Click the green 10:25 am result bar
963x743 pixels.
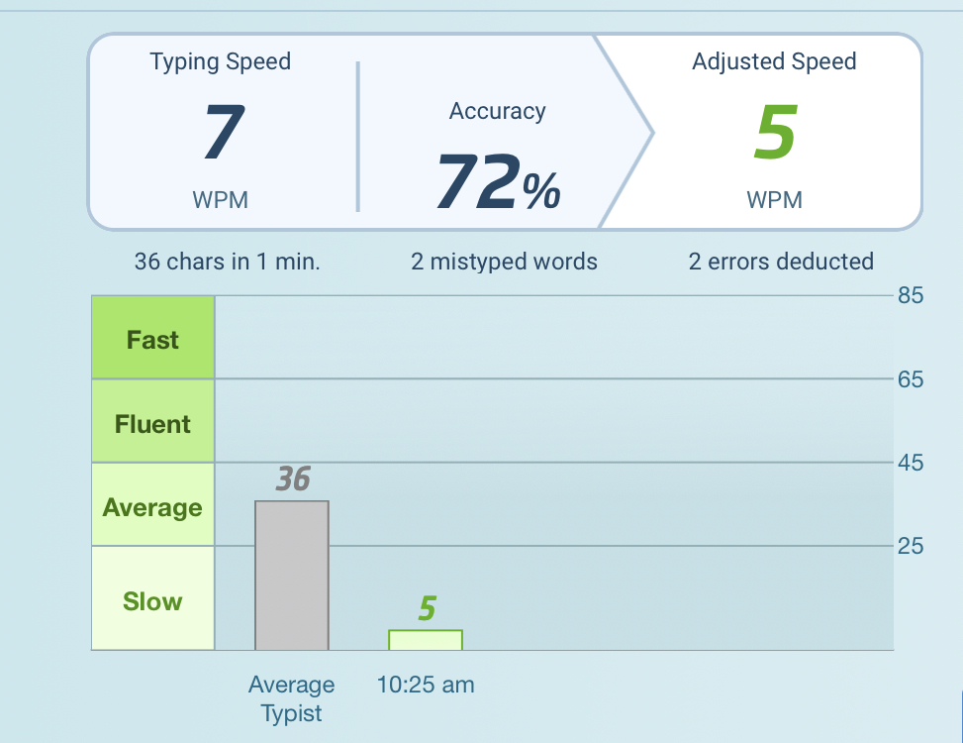[426, 640]
